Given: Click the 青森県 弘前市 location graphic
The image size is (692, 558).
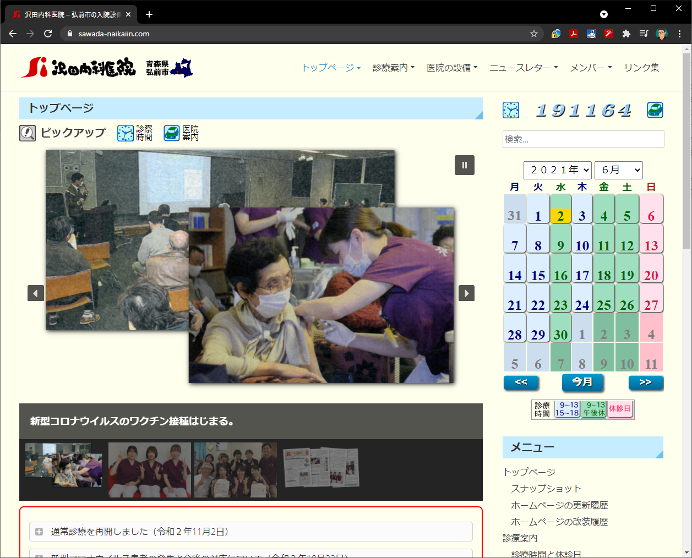Looking at the screenshot, I should click(x=170, y=68).
